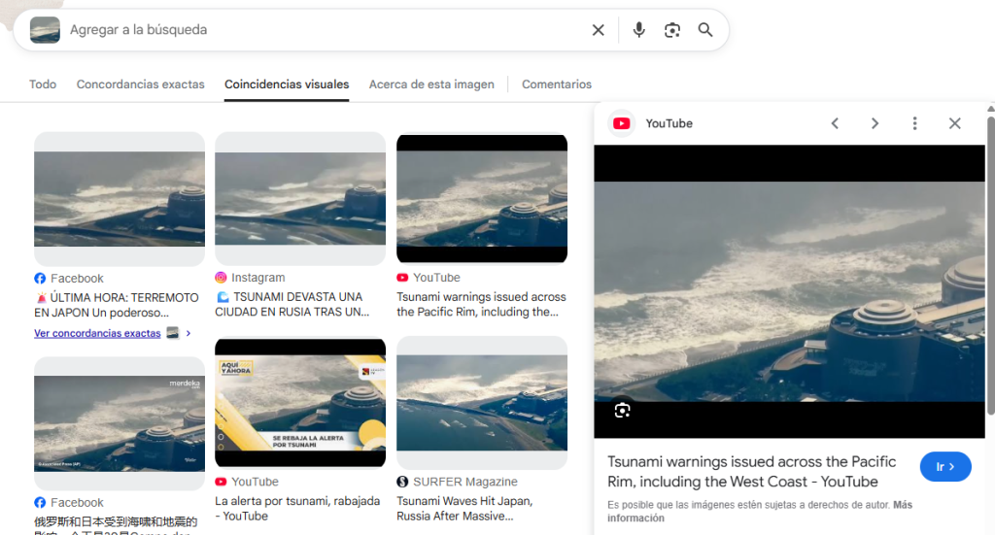995x535 pixels.
Task: Open three-dot more options in preview panel
Action: point(914,123)
